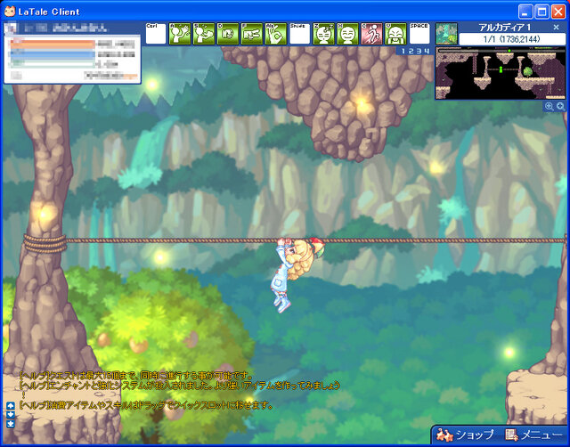Use the sleeping face emote in slot Z

click(323, 34)
